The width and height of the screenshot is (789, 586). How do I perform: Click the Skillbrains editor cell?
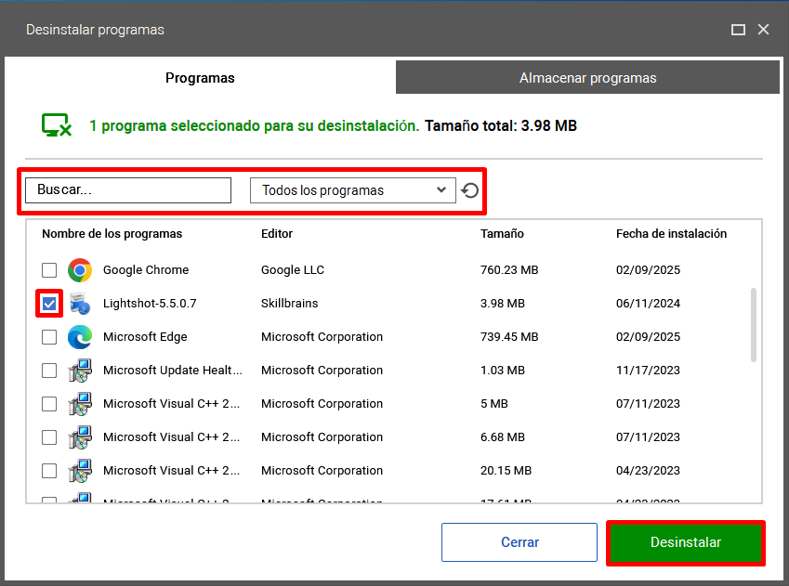click(x=289, y=304)
